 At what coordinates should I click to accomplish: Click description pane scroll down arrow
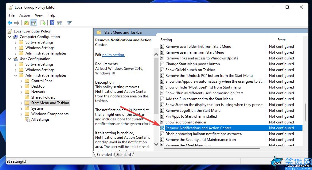156,144
